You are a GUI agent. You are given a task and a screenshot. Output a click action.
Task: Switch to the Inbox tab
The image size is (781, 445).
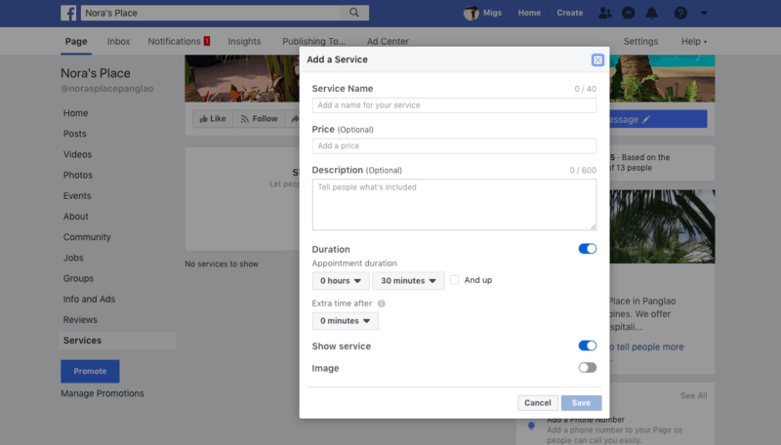pyautogui.click(x=118, y=41)
